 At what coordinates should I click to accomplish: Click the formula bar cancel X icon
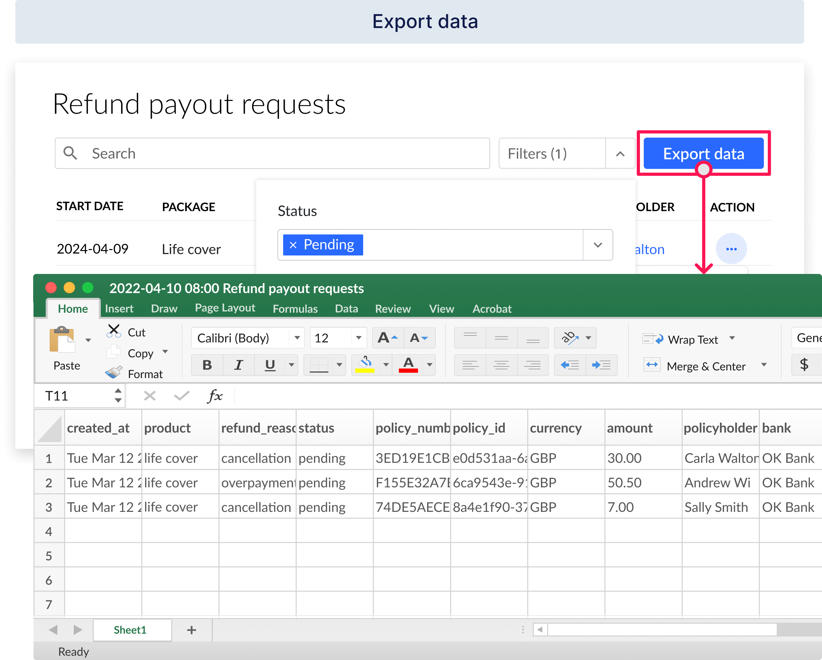pos(150,396)
